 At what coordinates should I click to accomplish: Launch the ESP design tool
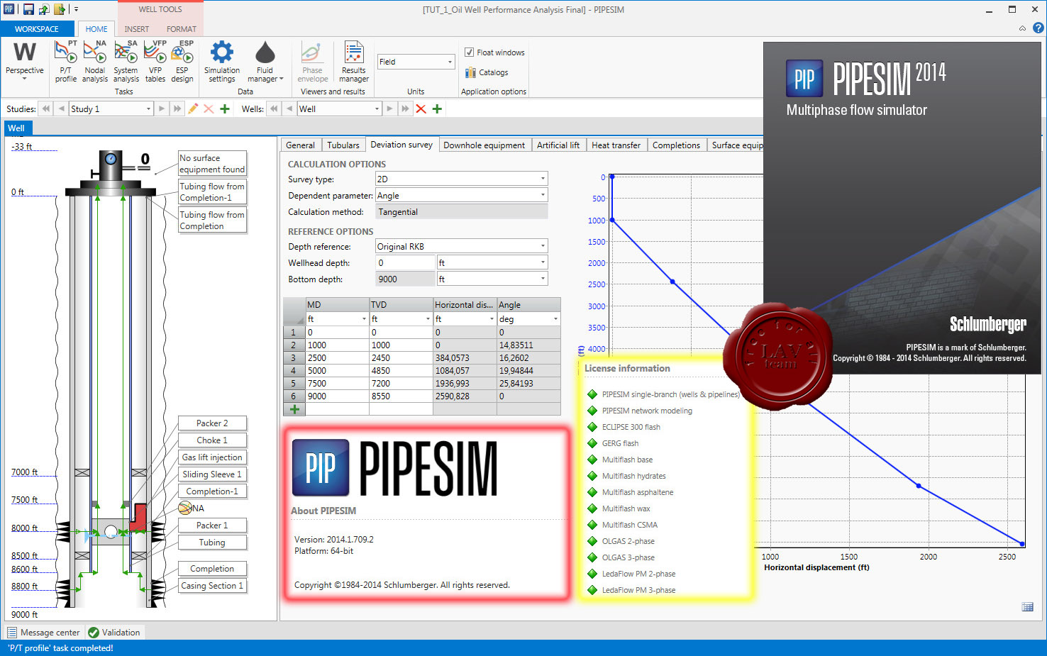[x=182, y=60]
